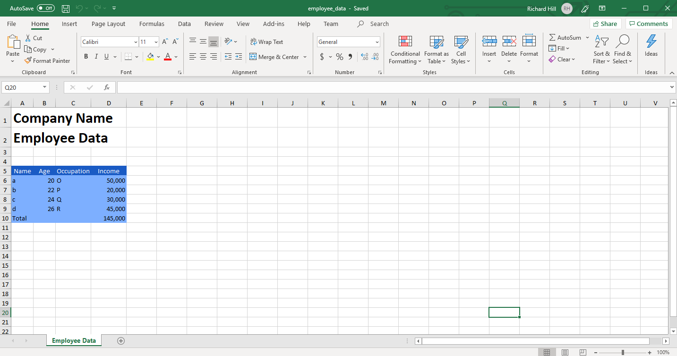Image resolution: width=677 pixels, height=356 pixels.
Task: Toggle Align Left button
Action: (x=193, y=57)
